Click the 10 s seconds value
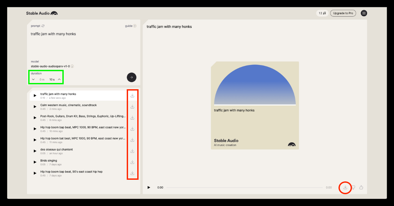Screen dimensions: 394x206 [52, 79]
